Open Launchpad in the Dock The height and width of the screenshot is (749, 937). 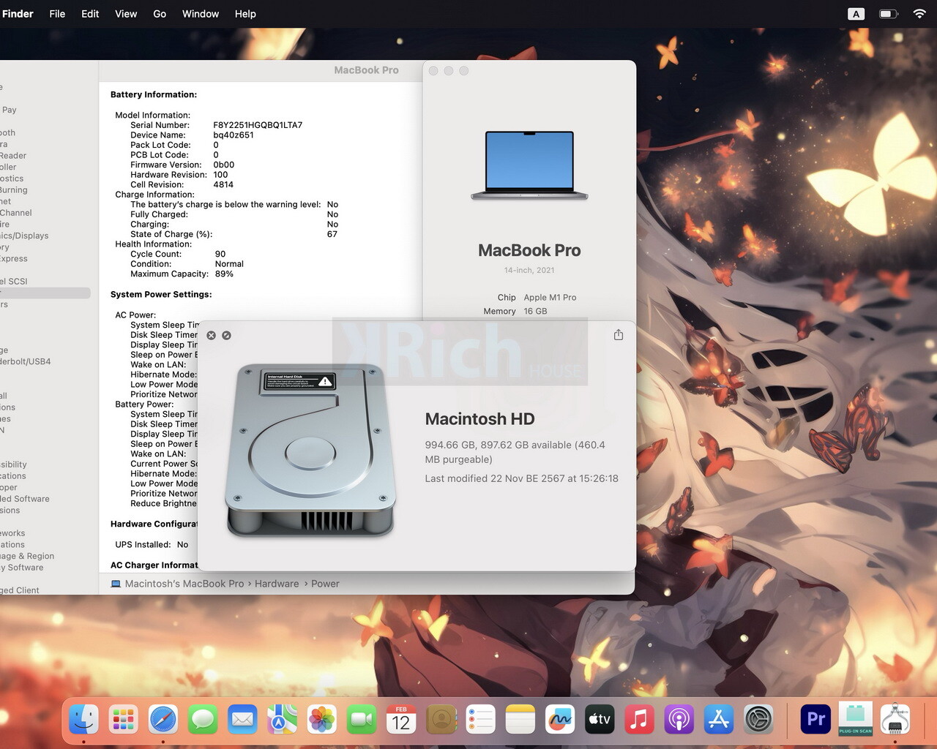[x=123, y=720]
